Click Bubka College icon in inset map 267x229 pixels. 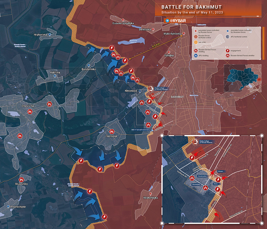(195, 142)
